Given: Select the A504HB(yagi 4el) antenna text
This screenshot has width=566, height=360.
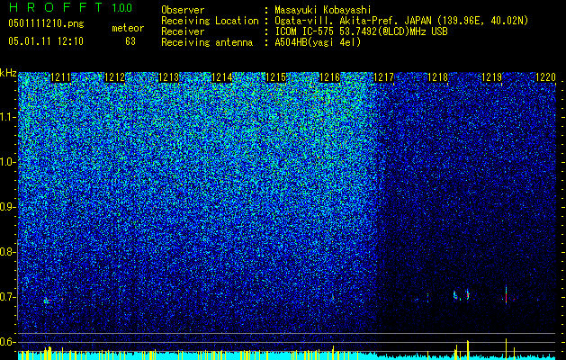Looking at the screenshot, I should (318, 42).
